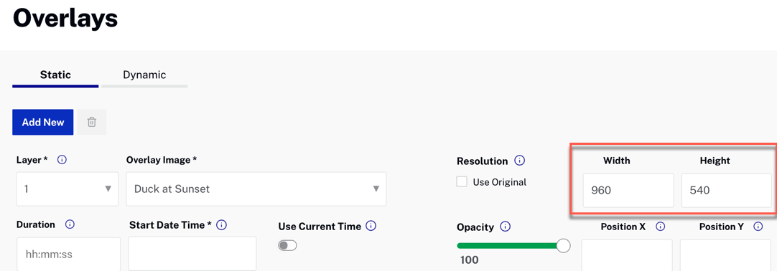Toggle the Use Current Time switch
This screenshot has height=271, width=777.
pyautogui.click(x=287, y=245)
